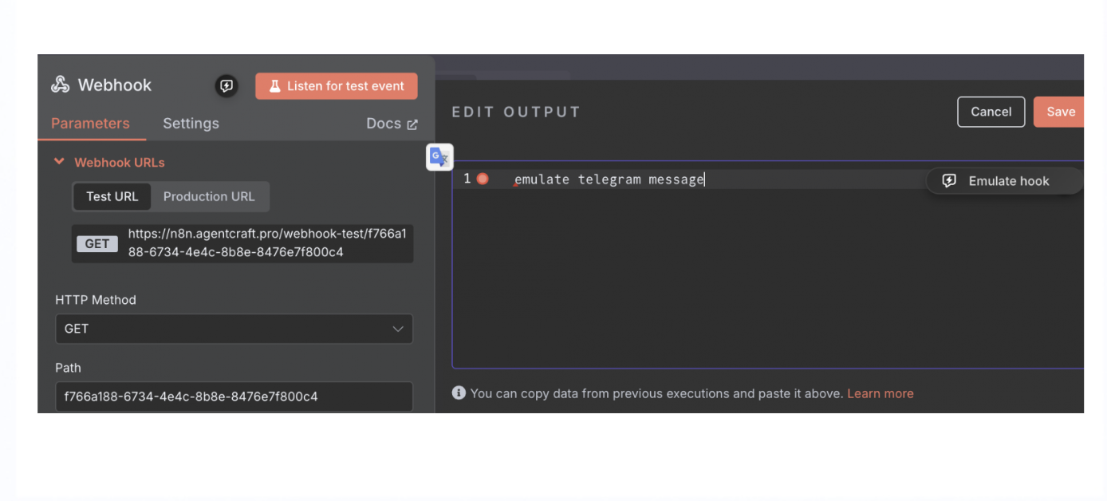The height and width of the screenshot is (501, 1107).
Task: Click the lightning chat icon beside Webhook title
Action: tap(227, 86)
